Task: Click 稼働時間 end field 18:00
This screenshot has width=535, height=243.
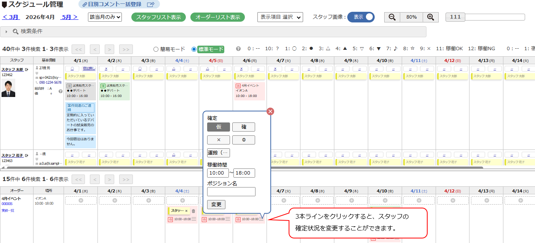Action: pos(244,173)
